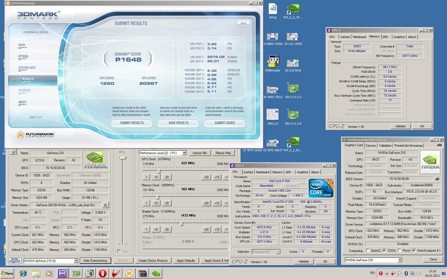Toggle the PhysX checkbox in GPU-Z
447x279 pixels.
click(400, 251)
